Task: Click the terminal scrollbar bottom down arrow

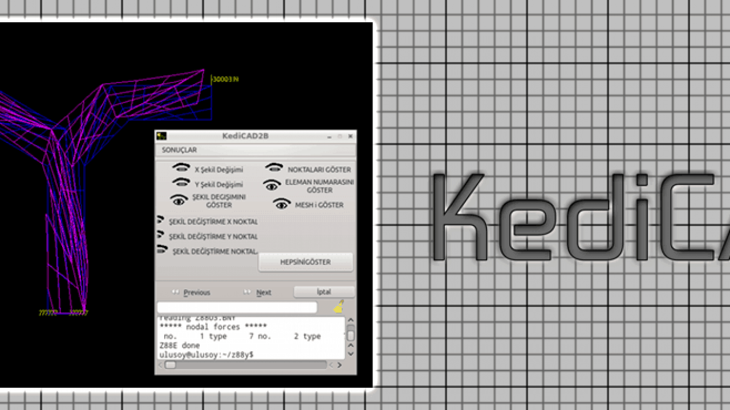Action: pyautogui.click(x=351, y=354)
